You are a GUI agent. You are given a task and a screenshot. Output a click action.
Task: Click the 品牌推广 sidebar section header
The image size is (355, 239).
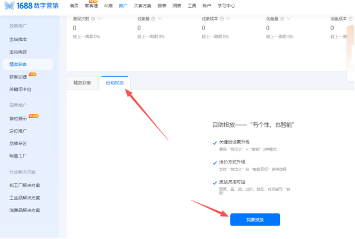point(18,105)
